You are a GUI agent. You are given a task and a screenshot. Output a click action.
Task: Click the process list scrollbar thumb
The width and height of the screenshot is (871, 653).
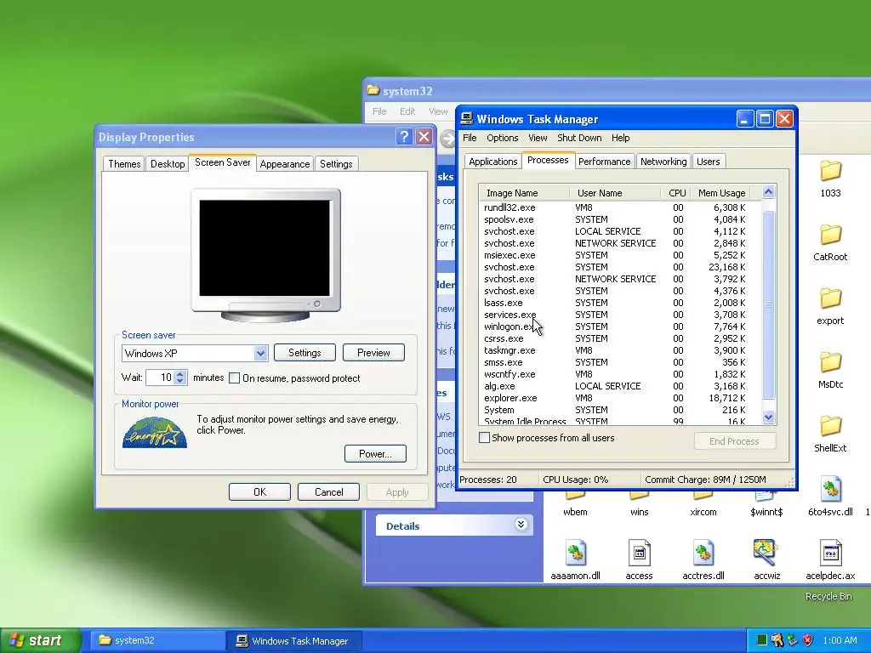point(768,304)
